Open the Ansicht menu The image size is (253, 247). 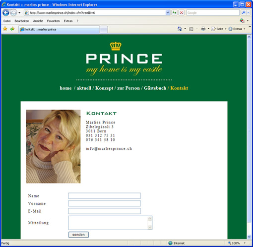(38, 21)
